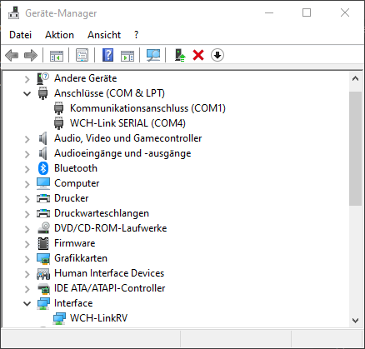
Task: Click the Grafikkarten display adapter icon
Action: pos(43,258)
